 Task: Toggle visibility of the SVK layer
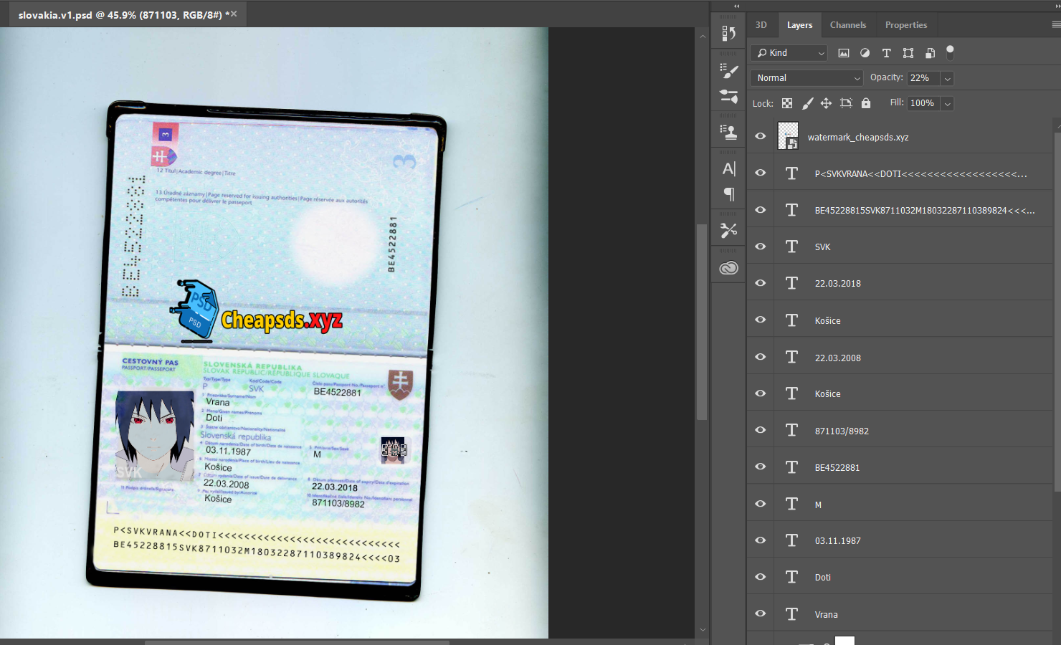coord(761,247)
